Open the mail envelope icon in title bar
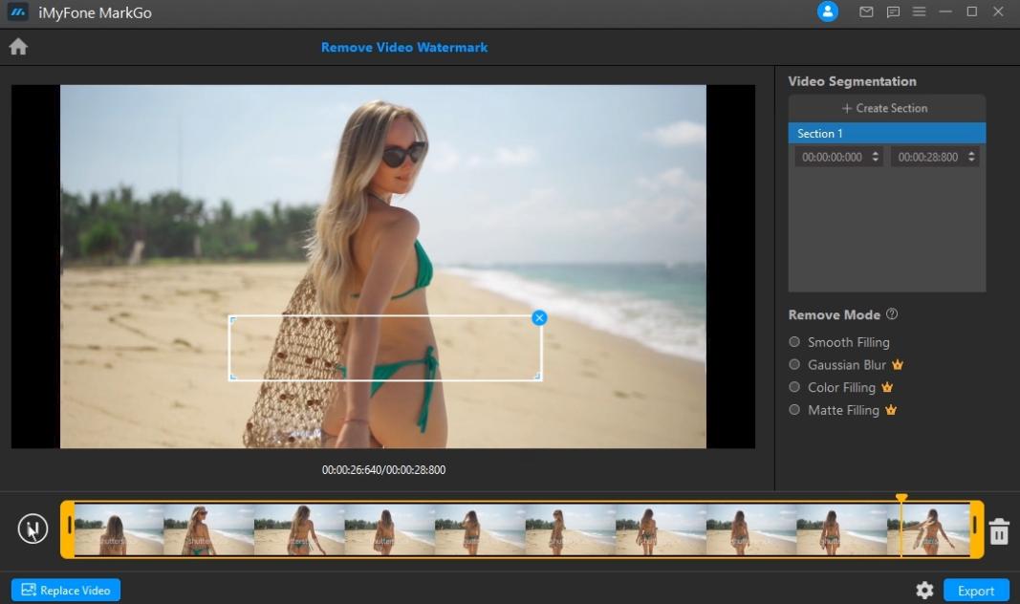 [866, 12]
